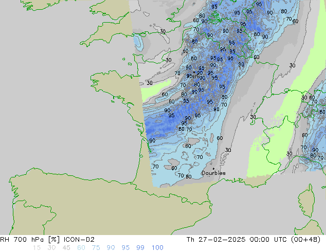Viewport: 326px width, 252px height.
Task: Click the black dot marker above Dourbies
Action: (213, 169)
